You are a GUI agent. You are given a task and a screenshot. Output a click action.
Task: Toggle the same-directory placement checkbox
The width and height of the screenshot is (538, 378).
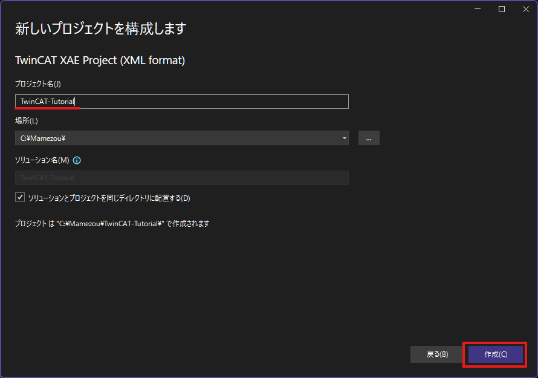(x=21, y=198)
